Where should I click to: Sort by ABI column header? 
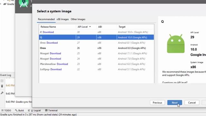[100, 27]
